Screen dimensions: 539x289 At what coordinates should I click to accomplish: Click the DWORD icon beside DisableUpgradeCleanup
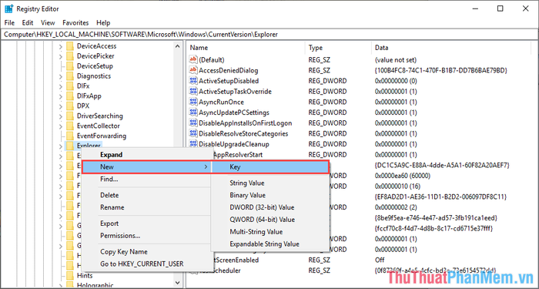click(193, 144)
